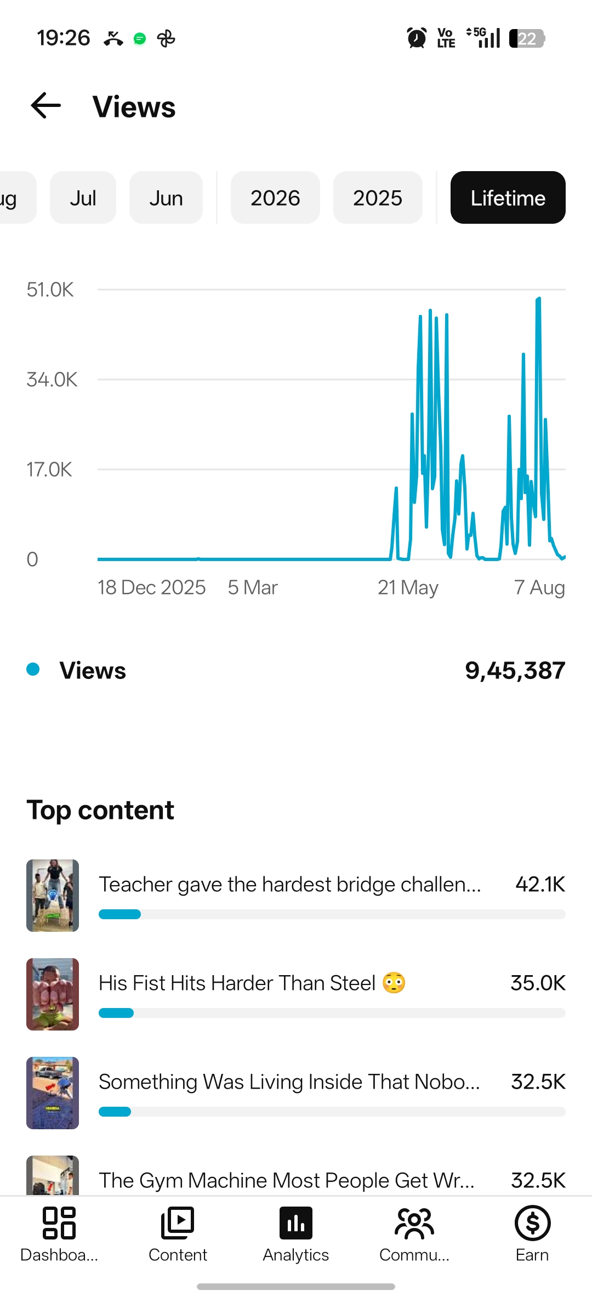
Task: Switch to the Jun time range
Action: click(x=166, y=197)
